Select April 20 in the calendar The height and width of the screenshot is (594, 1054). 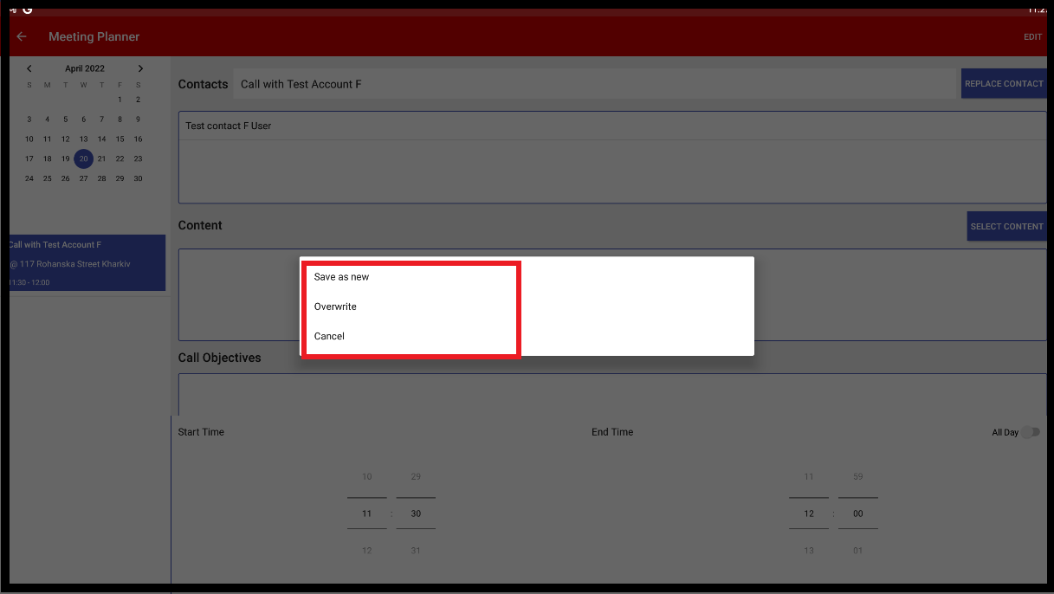click(83, 158)
